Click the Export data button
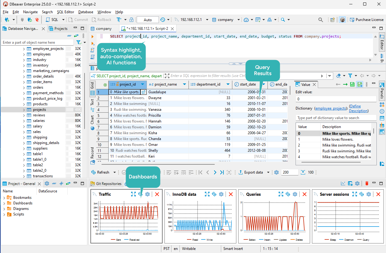The width and height of the screenshot is (386, 253). (251, 172)
